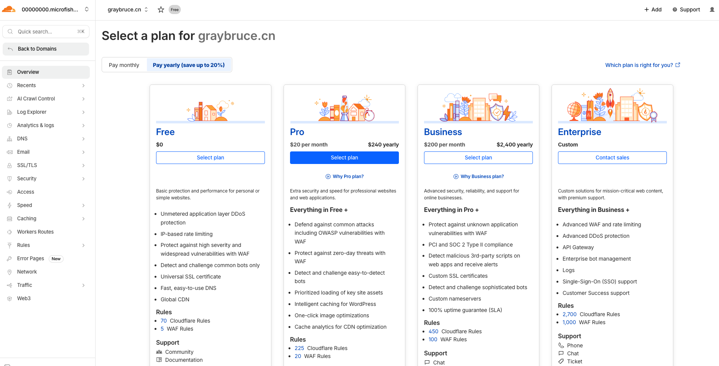The height and width of the screenshot is (366, 719).
Task: Open the user account profile icon
Action: coord(712,10)
